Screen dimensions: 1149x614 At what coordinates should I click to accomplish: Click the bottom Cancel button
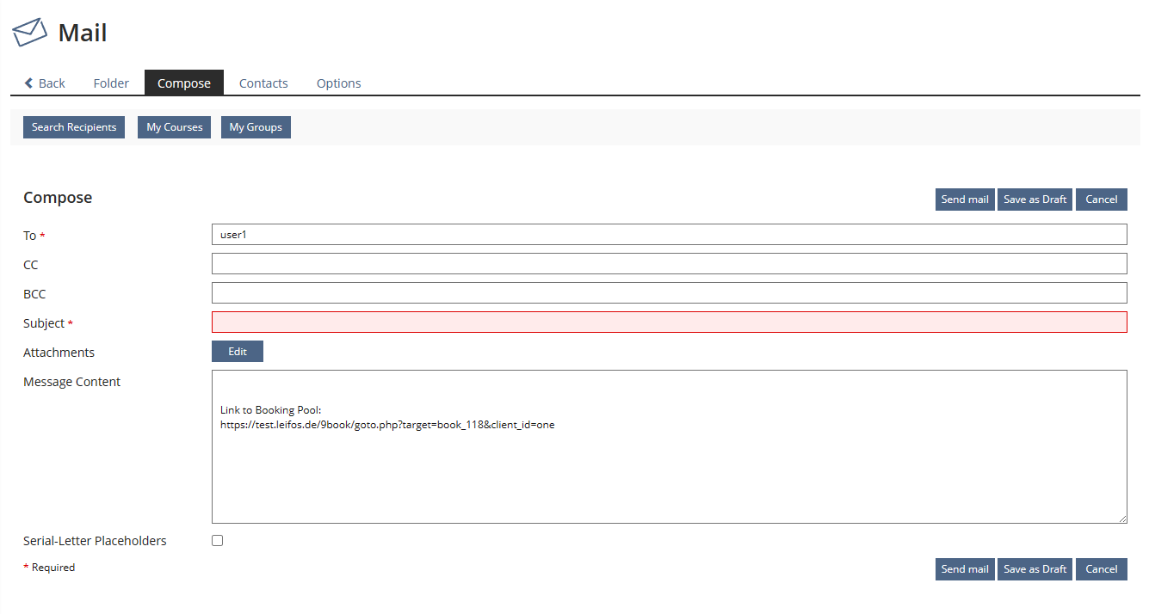[1102, 569]
